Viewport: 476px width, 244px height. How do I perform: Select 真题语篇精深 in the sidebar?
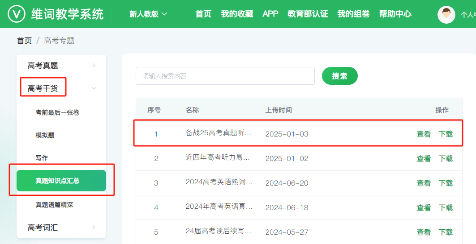54,205
